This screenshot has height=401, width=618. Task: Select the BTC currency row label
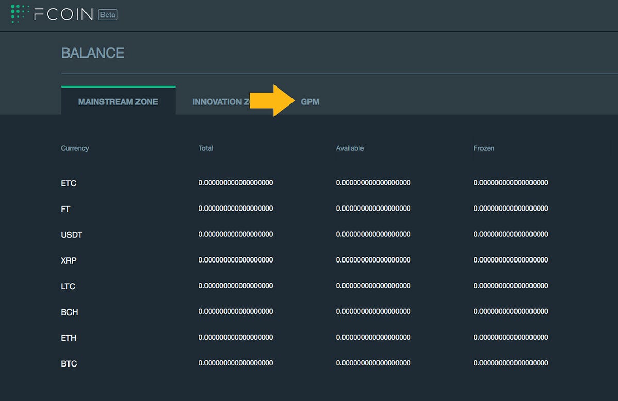69,363
